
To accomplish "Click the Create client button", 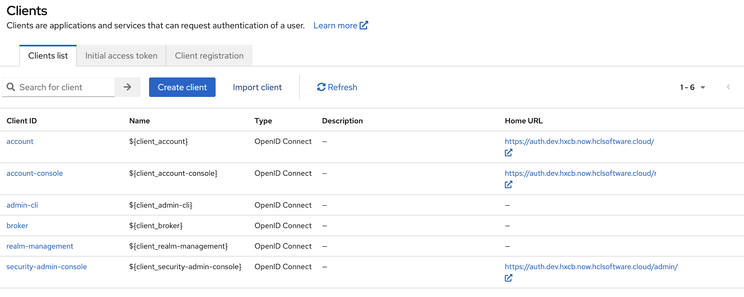I will tap(182, 87).
